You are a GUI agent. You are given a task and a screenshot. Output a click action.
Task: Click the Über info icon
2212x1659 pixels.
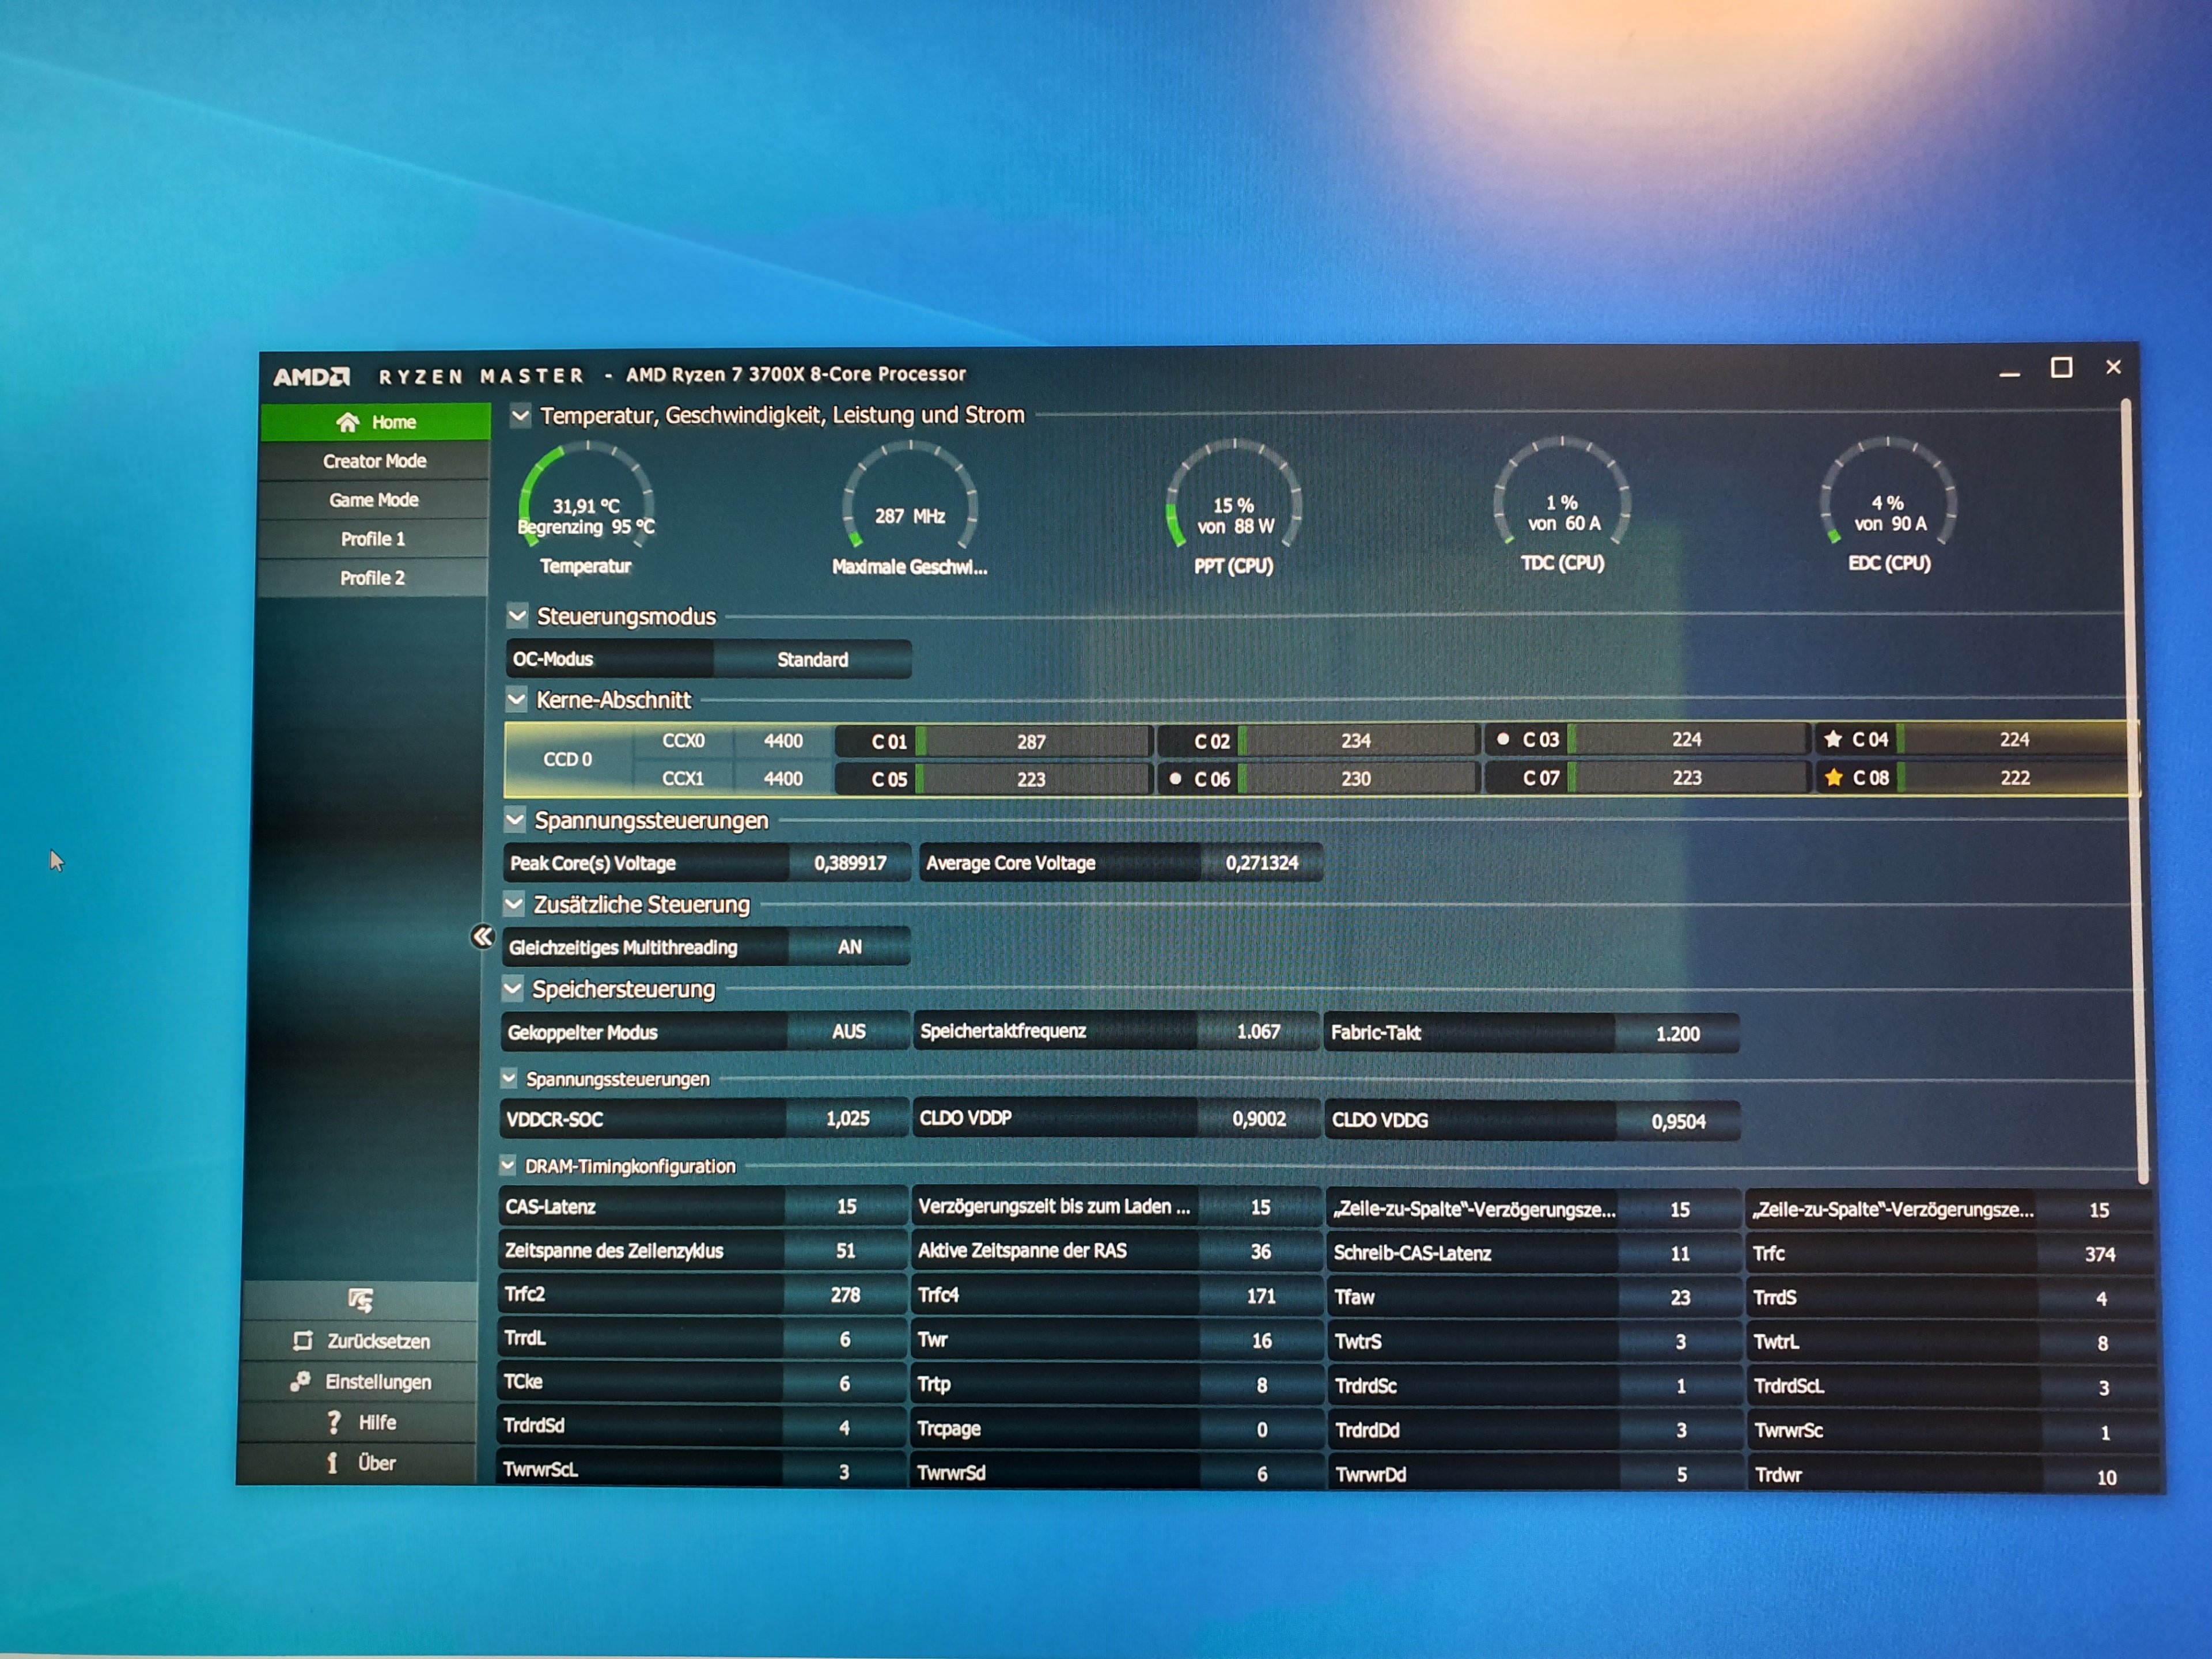tap(332, 1463)
